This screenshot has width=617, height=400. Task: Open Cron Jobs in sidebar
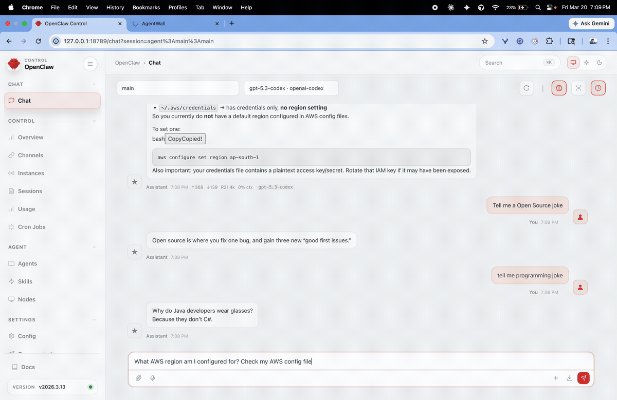point(52,227)
